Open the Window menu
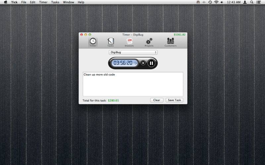Viewport: 265px width, 165px height. coord(69,2)
